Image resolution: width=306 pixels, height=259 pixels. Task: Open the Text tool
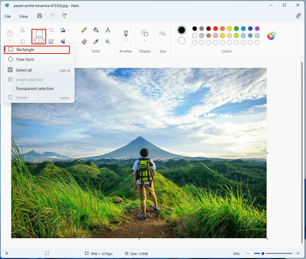pyautogui.click(x=108, y=30)
